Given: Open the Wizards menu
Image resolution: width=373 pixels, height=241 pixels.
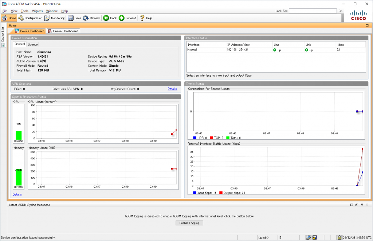Looking at the screenshot, I should 38,11.
